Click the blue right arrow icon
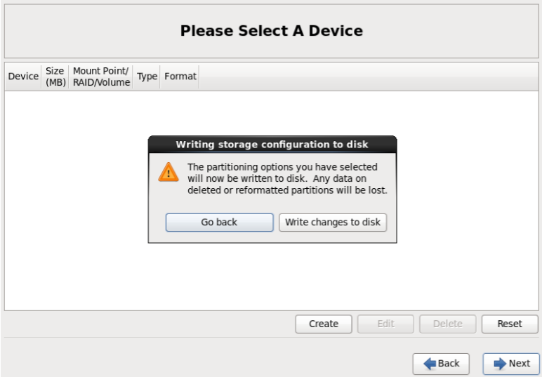 (500, 364)
